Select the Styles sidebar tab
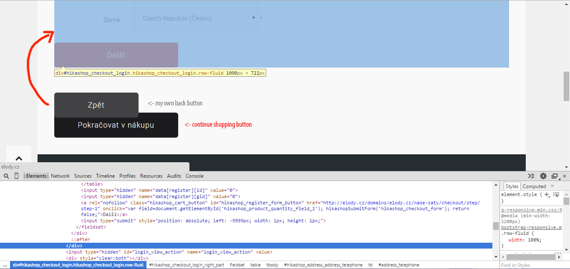The width and height of the screenshot is (570, 269). click(512, 186)
